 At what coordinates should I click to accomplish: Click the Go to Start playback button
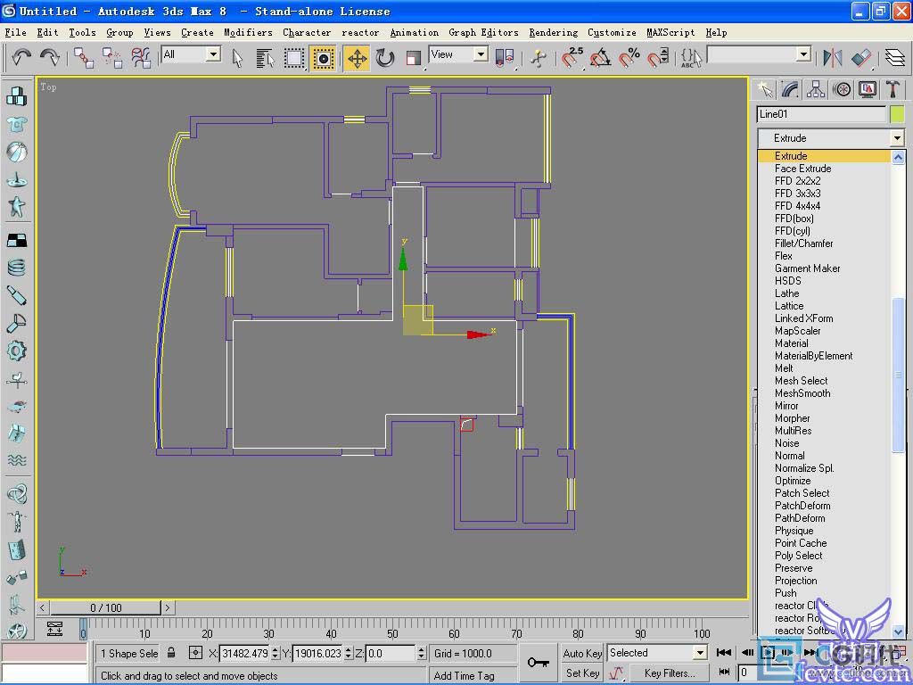[724, 653]
